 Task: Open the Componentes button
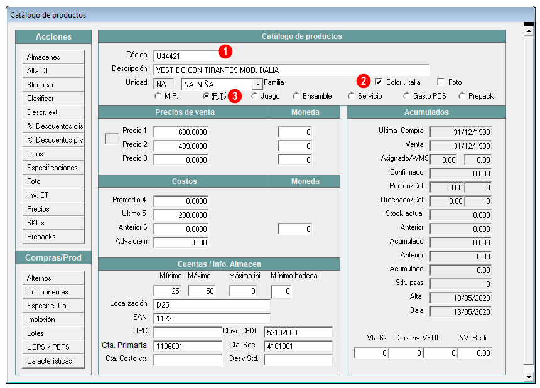coord(53,291)
